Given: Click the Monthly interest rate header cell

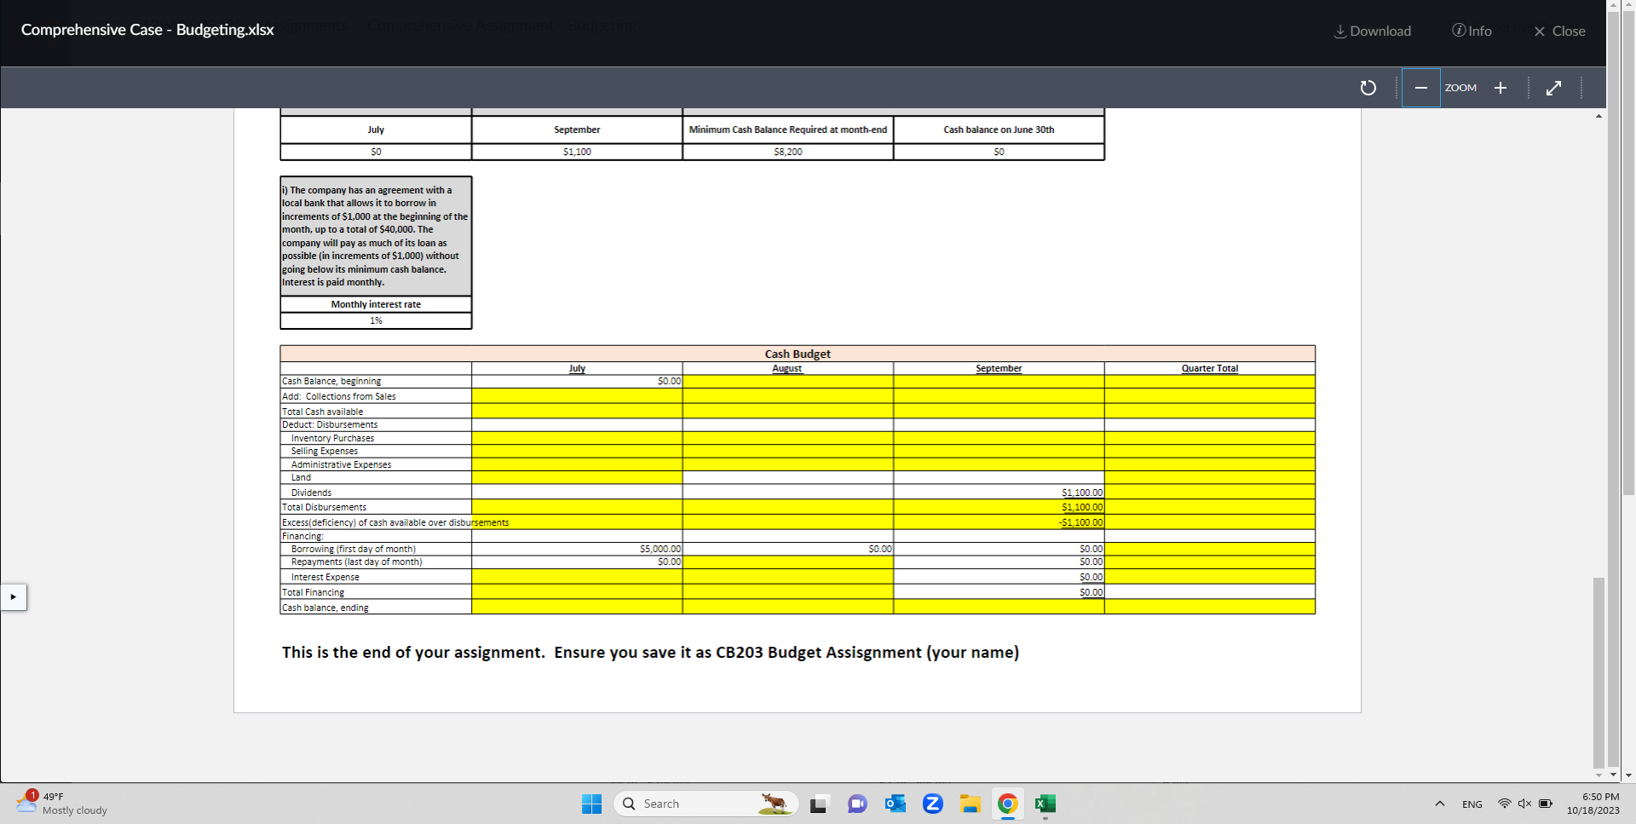Looking at the screenshot, I should (x=376, y=304).
